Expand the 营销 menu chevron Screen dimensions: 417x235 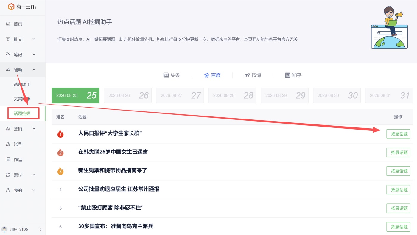pyautogui.click(x=34, y=129)
